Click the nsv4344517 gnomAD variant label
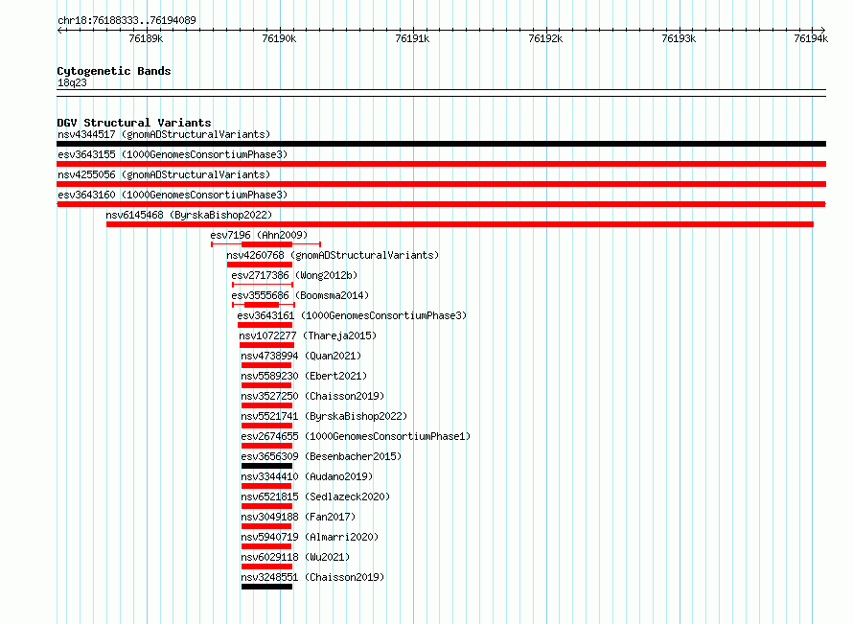 [164, 134]
